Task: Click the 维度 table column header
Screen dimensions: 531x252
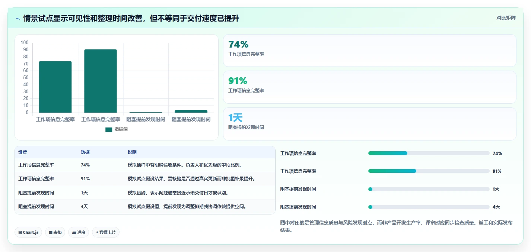Action: (23, 152)
